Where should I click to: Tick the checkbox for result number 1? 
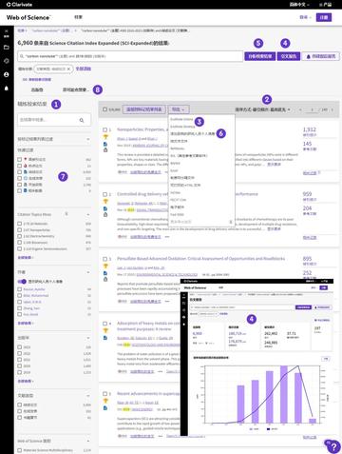(x=104, y=129)
